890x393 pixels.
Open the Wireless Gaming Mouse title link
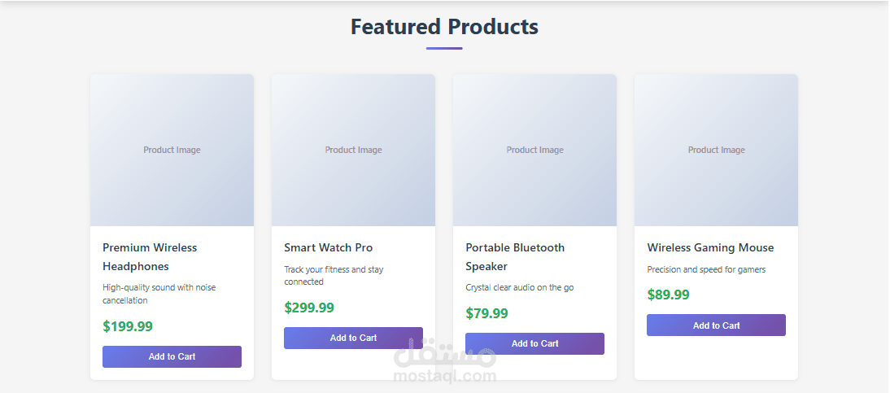point(710,247)
